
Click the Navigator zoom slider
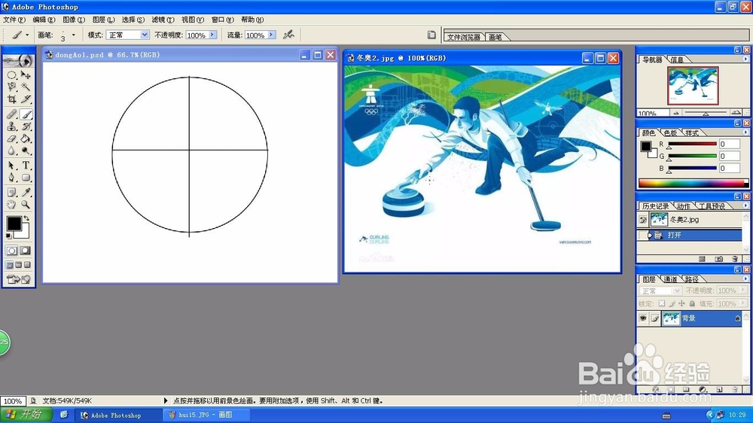click(706, 113)
